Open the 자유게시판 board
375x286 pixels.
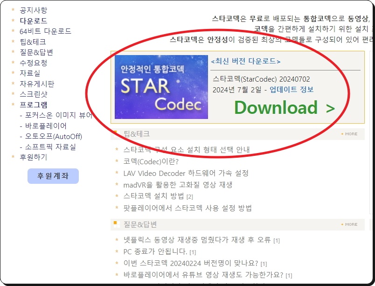point(37,84)
